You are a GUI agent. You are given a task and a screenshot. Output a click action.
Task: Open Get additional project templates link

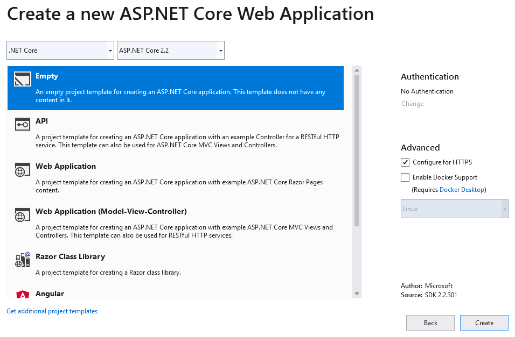pyautogui.click(x=52, y=311)
